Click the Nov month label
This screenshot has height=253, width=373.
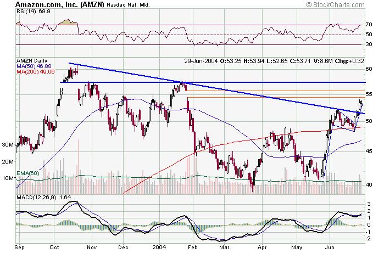coord(92,248)
